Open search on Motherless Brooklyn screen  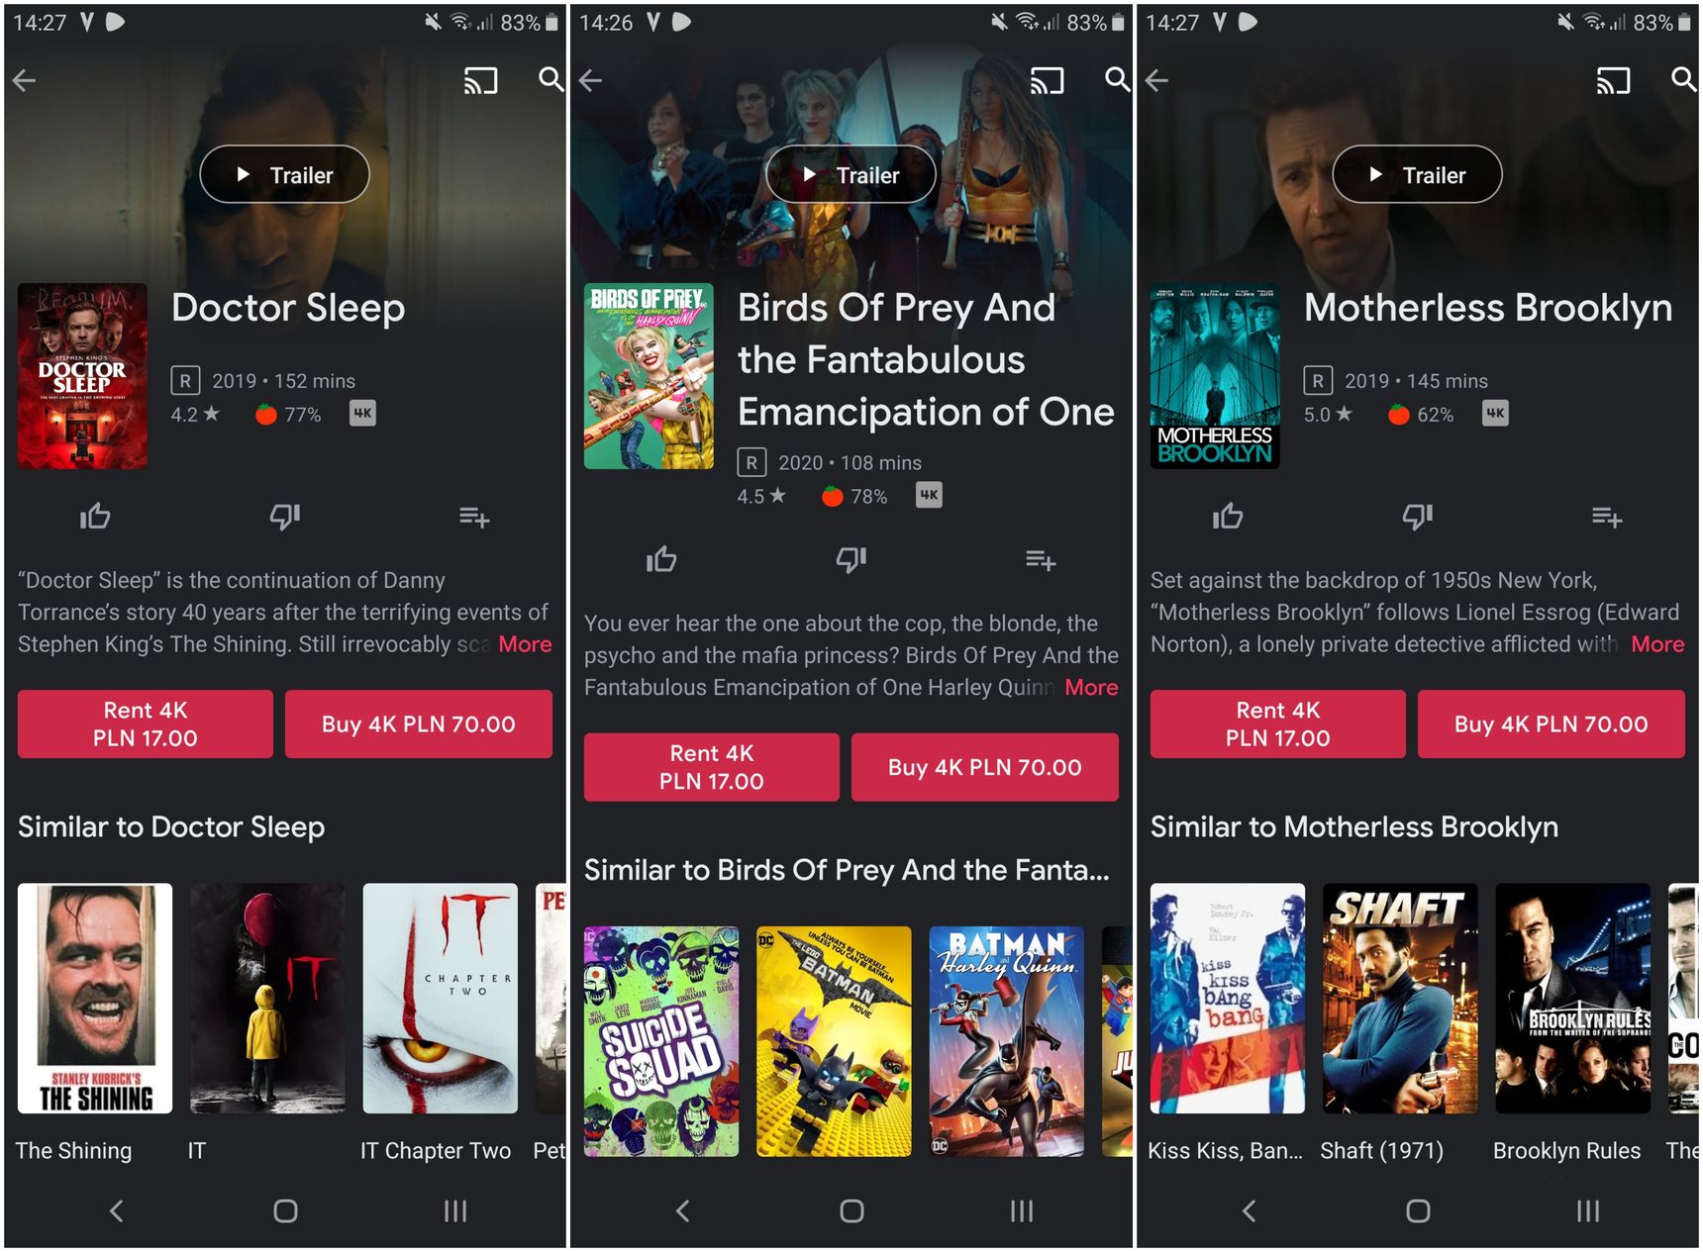(x=1683, y=79)
